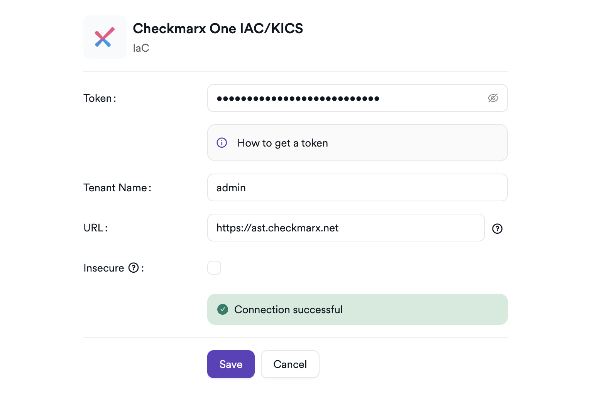Click the question mark next to URL field
This screenshot has height=405, width=592.
coord(497,229)
